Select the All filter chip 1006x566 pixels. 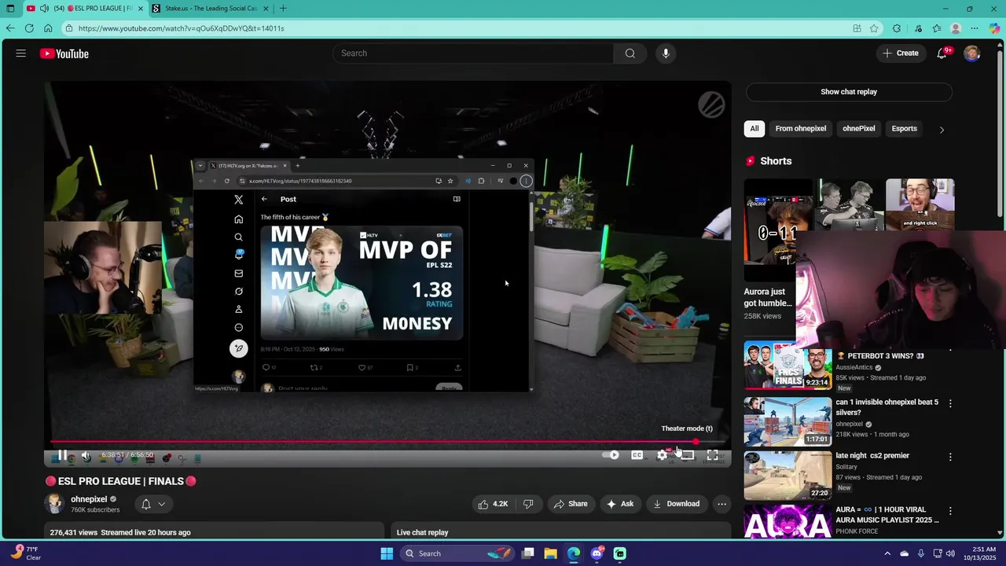click(x=754, y=129)
